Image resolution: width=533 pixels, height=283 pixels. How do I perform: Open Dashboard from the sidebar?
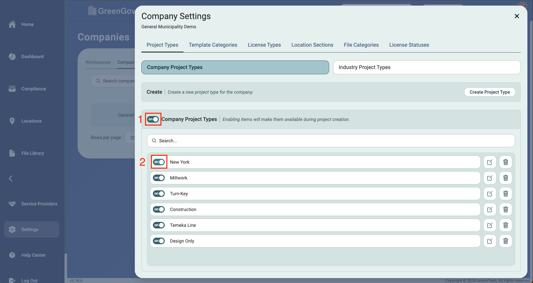click(32, 57)
